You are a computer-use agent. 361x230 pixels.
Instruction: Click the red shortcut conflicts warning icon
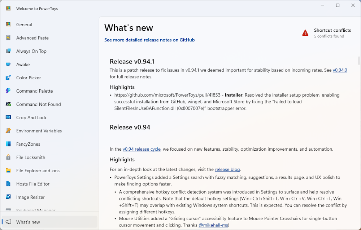point(305,33)
